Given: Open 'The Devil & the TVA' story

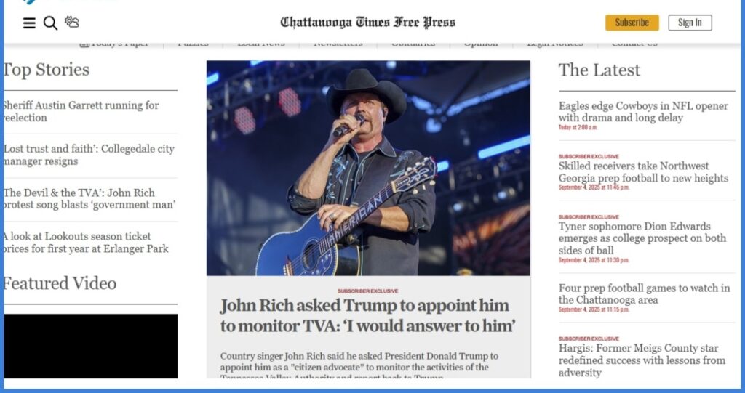Looking at the screenshot, I should (x=89, y=198).
